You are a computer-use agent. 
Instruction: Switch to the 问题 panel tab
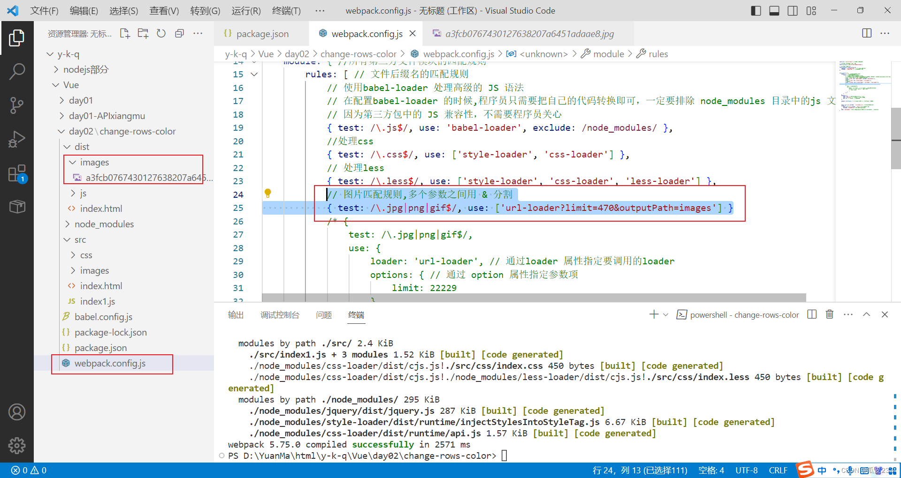point(324,315)
